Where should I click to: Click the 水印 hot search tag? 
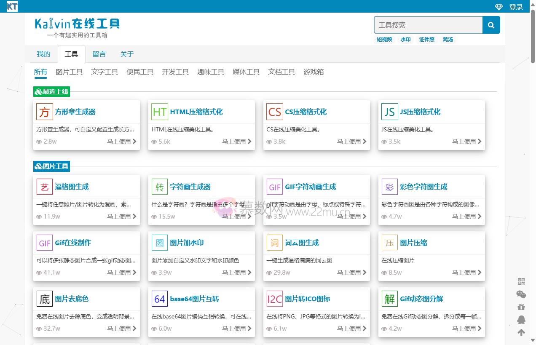pyautogui.click(x=405, y=39)
